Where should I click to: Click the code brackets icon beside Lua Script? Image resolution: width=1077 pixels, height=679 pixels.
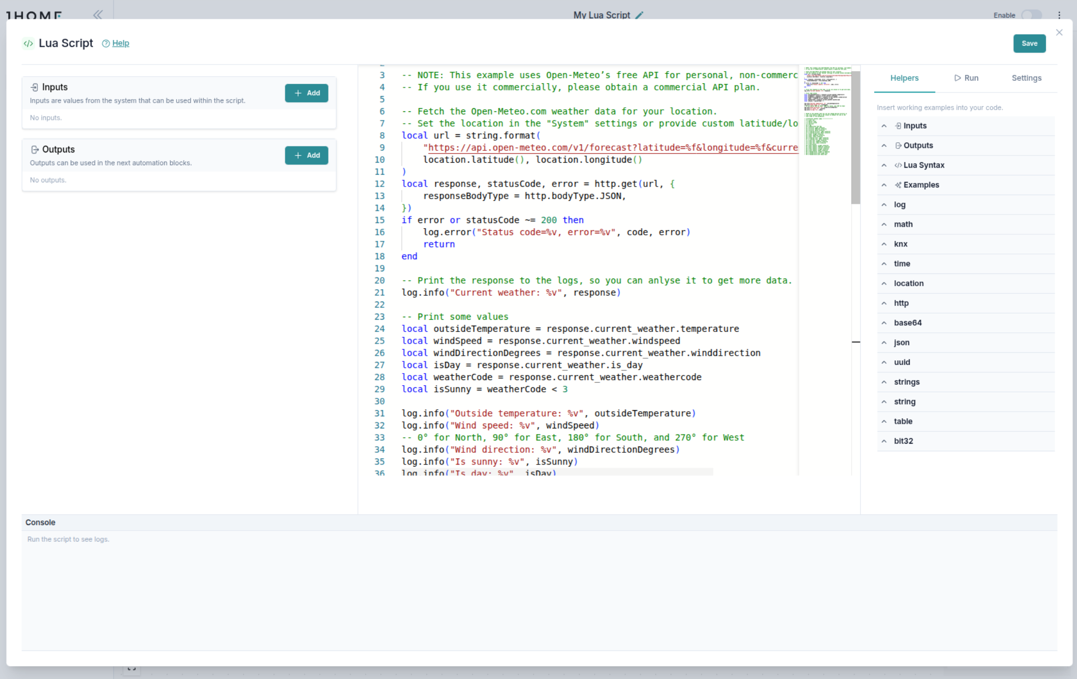click(x=28, y=43)
